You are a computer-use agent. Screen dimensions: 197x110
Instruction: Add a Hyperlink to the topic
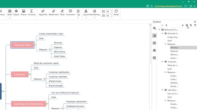pyautogui.click(x=43, y=13)
